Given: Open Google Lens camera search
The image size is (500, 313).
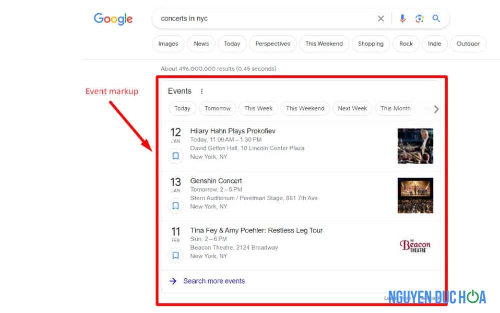Looking at the screenshot, I should (419, 19).
